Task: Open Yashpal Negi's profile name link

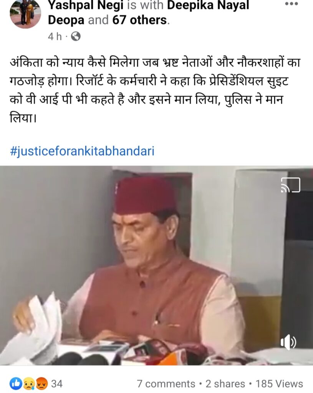Action: coord(86,5)
